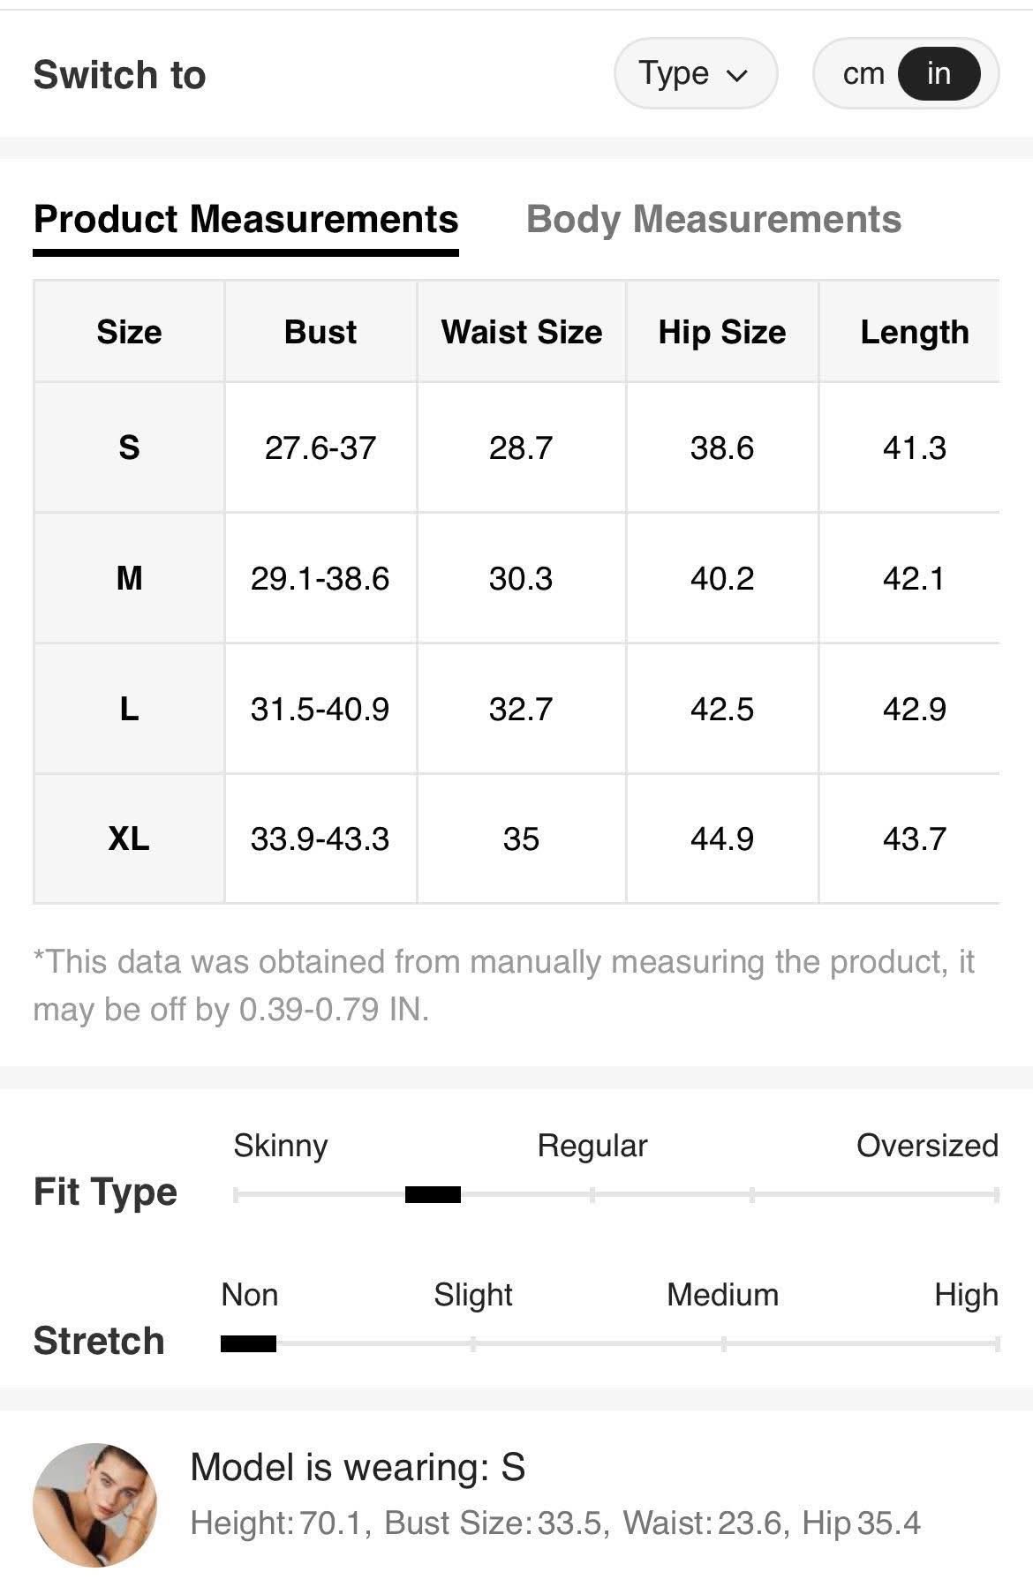Switch to the Body Measurements tab

[x=713, y=220]
